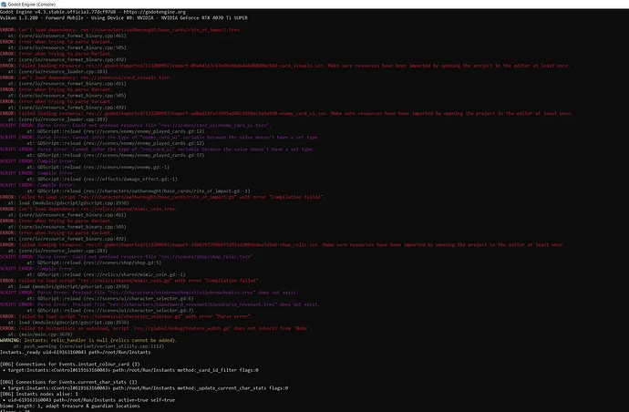This screenshot has height=412, width=629.
Task: Click the parse error line with "vilebrewchemist.tres" does not exist
Action: pos(150,293)
